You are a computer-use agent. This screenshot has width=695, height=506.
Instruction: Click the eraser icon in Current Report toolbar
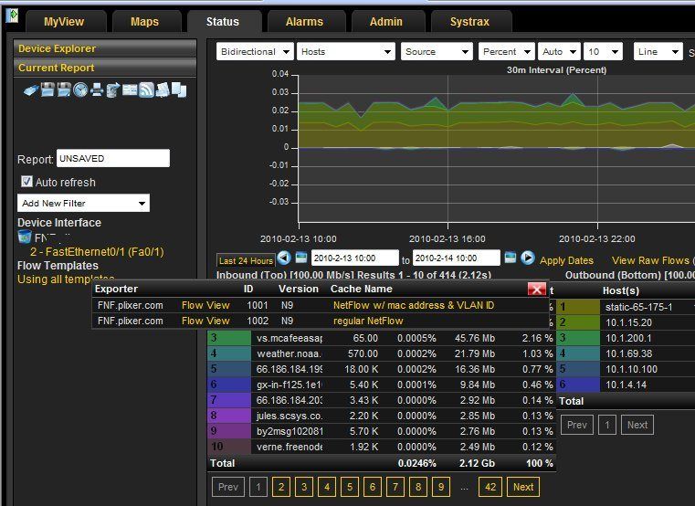point(30,90)
